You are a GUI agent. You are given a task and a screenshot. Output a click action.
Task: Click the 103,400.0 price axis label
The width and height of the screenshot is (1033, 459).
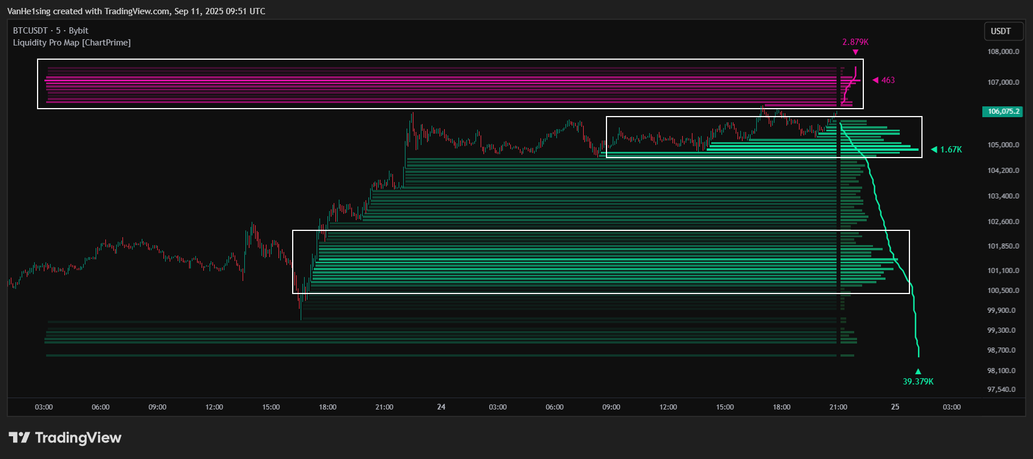[1003, 196]
